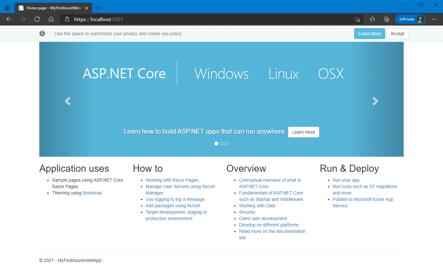Select the first carousel indicator dot

[216, 144]
